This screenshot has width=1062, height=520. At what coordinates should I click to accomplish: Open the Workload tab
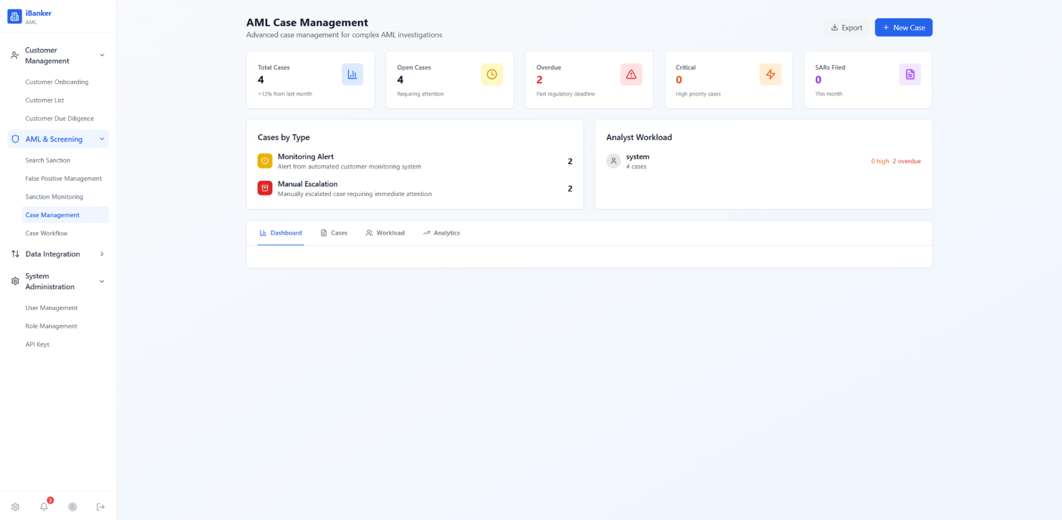tap(385, 233)
